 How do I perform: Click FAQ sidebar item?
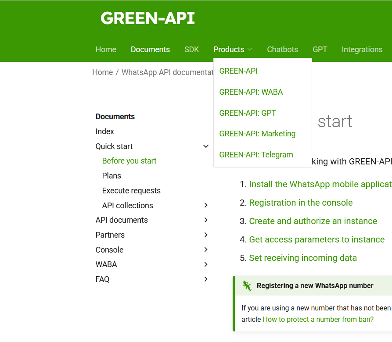pyautogui.click(x=102, y=279)
